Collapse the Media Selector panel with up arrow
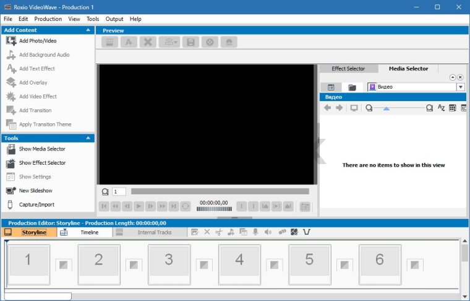Viewport: 470px width, 301px height. pyautogui.click(x=452, y=77)
